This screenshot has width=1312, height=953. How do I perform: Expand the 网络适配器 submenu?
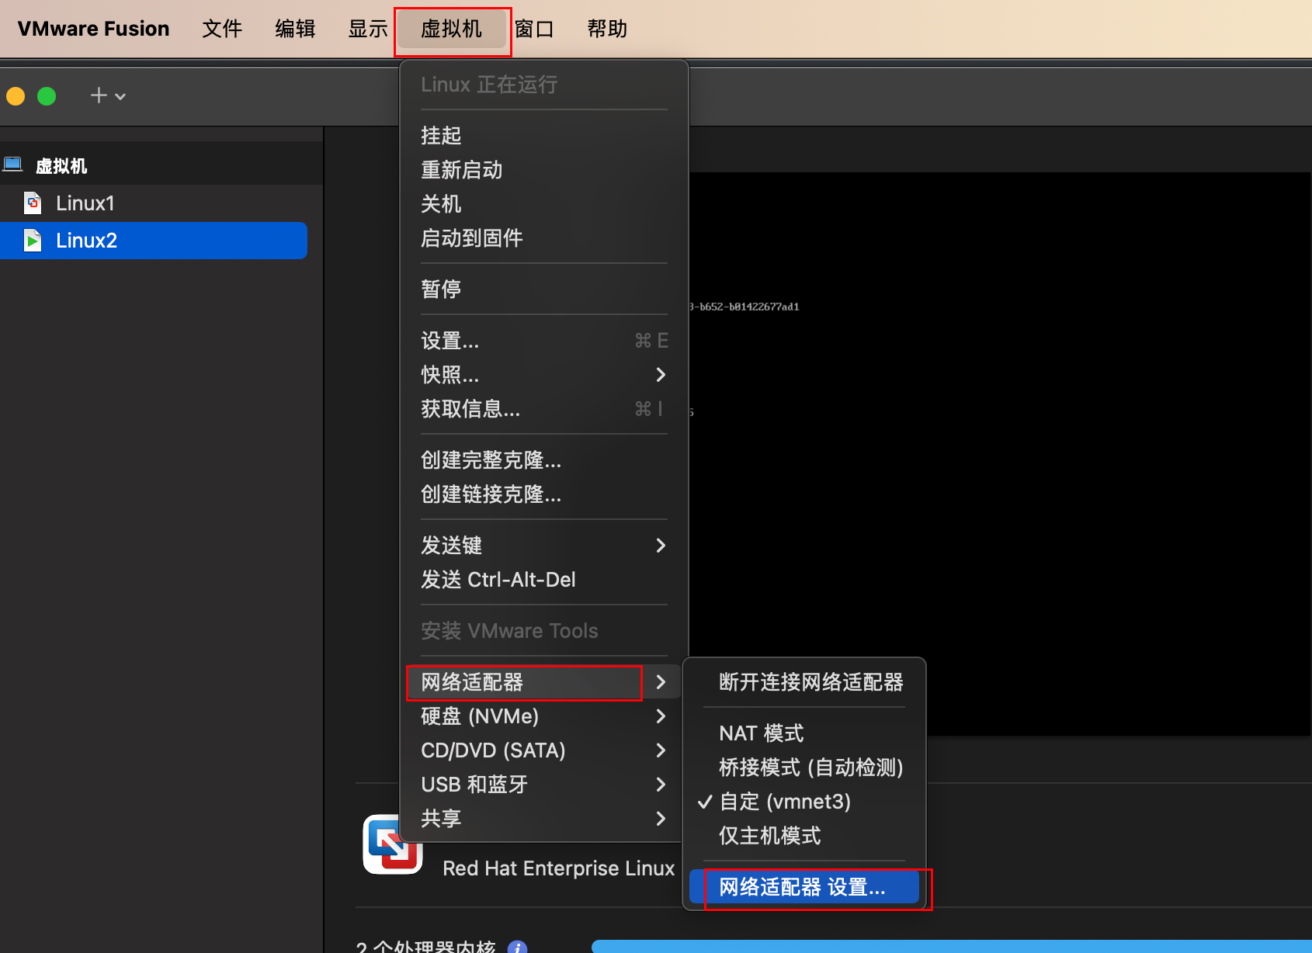click(543, 682)
